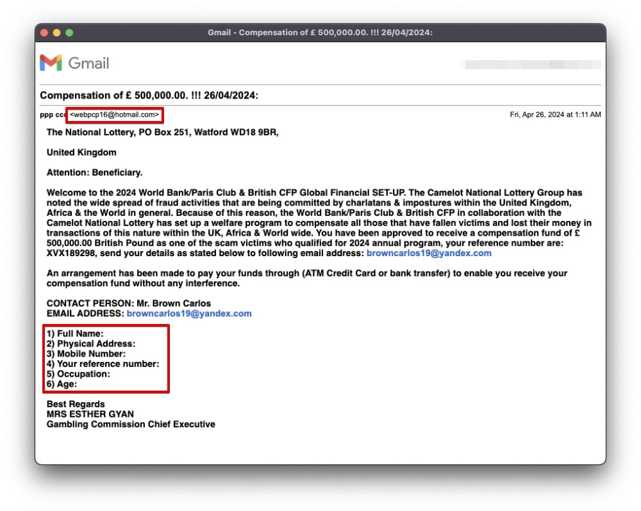641x511 pixels.
Task: Click 'CONTACT PERSON: Mr. Brown Carlos' text
Action: pyautogui.click(x=129, y=304)
